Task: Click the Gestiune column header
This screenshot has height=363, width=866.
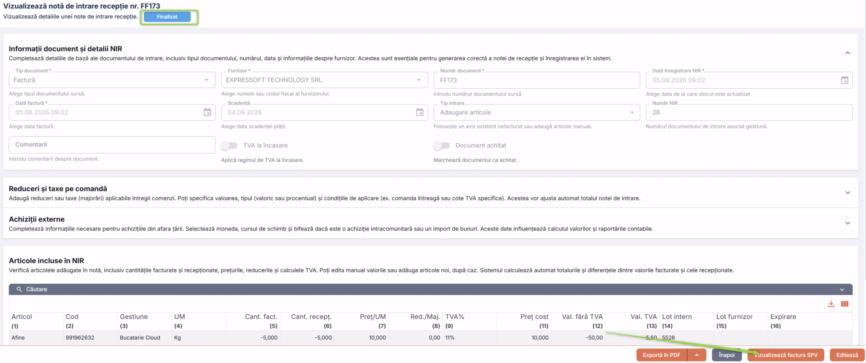Action: click(144, 321)
